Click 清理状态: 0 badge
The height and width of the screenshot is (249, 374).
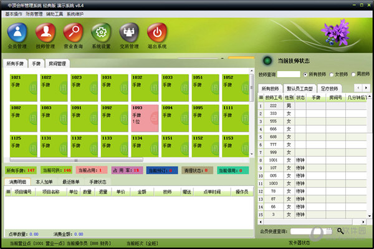pos(197,170)
